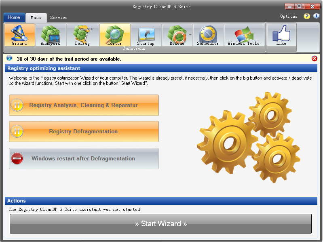Click the Rescue lifebuoy icon
Screen dimensions: 323x242
[x=176, y=35]
